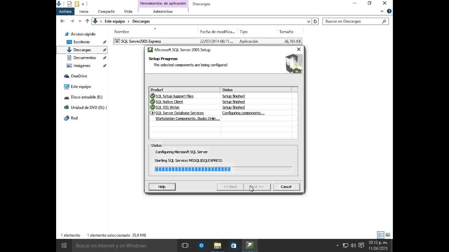Click Configuring components status link
The height and width of the screenshot is (252, 449).
243,113
